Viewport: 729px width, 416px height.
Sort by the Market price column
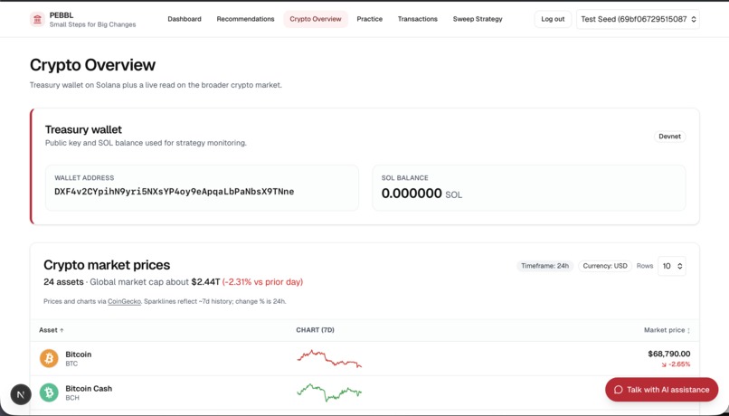(667, 330)
